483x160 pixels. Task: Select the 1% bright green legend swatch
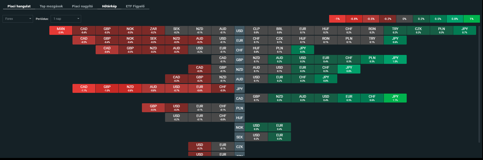(472, 19)
